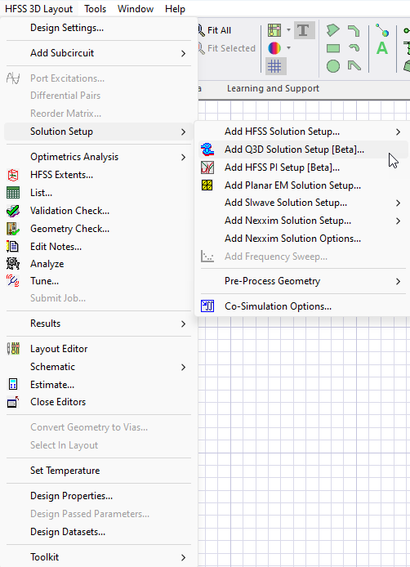Image resolution: width=410 pixels, height=567 pixels.
Task: Click the Estimate calculator icon
Action: pos(13,385)
